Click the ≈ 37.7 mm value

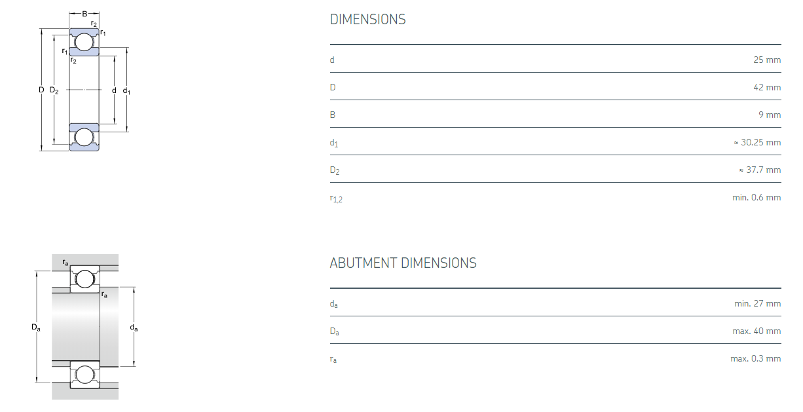tap(760, 170)
